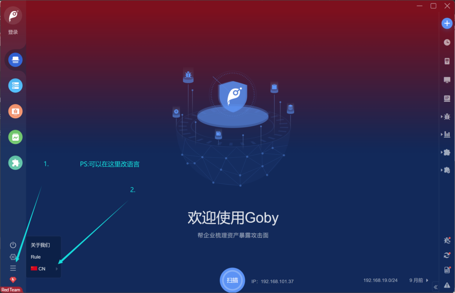Toggle the Red Team mode badge
The height and width of the screenshot is (293, 455).
tap(11, 289)
